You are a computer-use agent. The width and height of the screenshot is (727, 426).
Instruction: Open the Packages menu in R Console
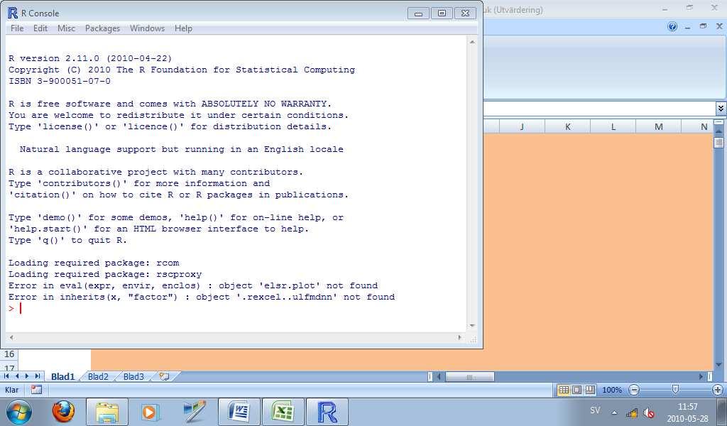102,28
